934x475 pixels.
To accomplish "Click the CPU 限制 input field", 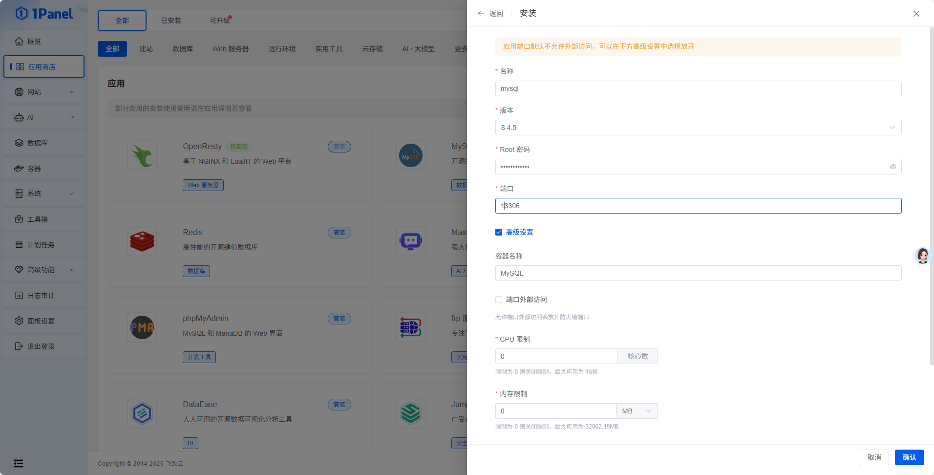I will [556, 356].
